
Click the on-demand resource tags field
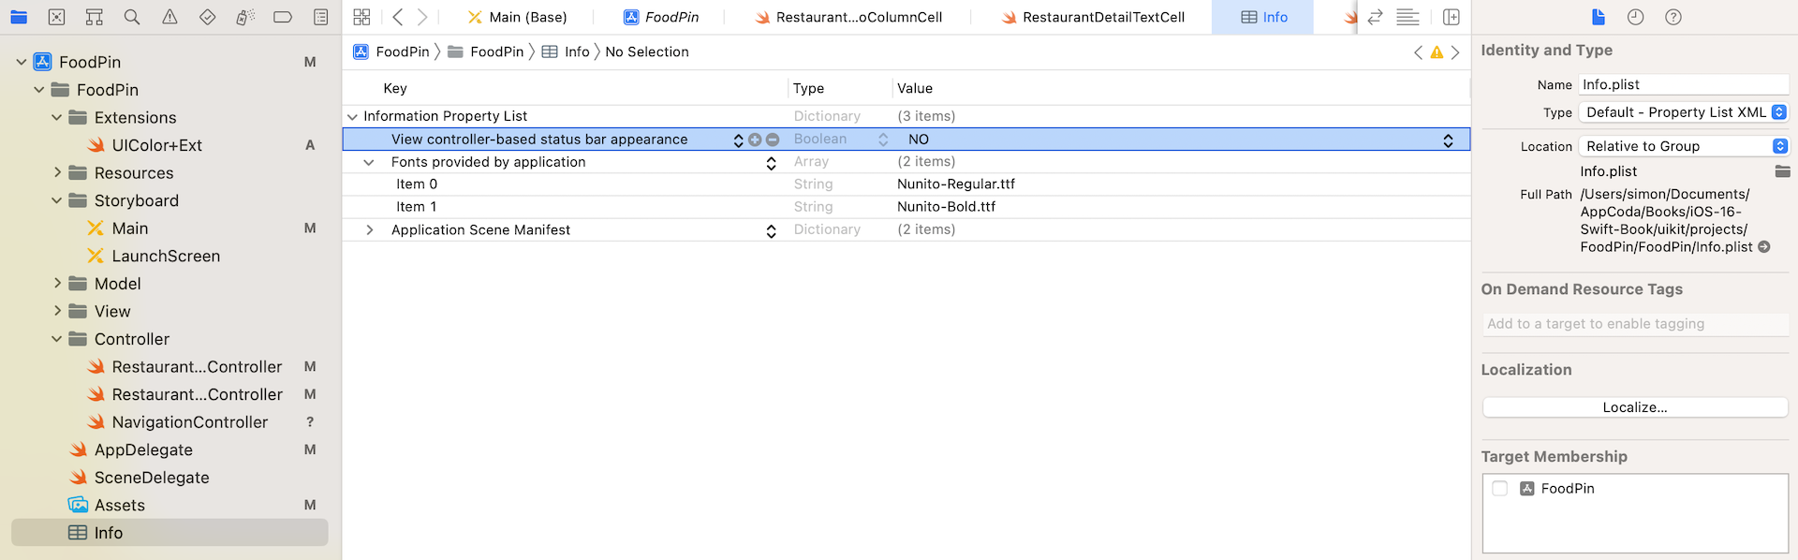click(1635, 324)
